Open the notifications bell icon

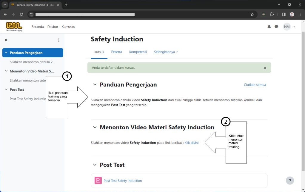[x=269, y=27]
